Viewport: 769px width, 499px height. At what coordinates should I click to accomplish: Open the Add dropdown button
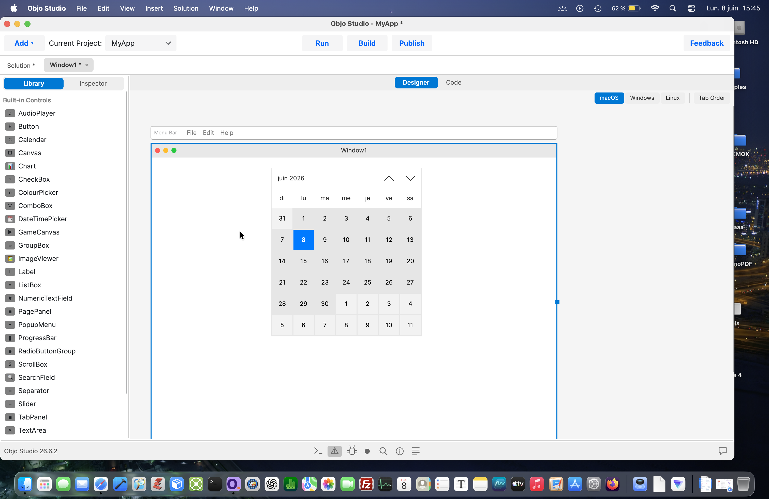point(24,43)
